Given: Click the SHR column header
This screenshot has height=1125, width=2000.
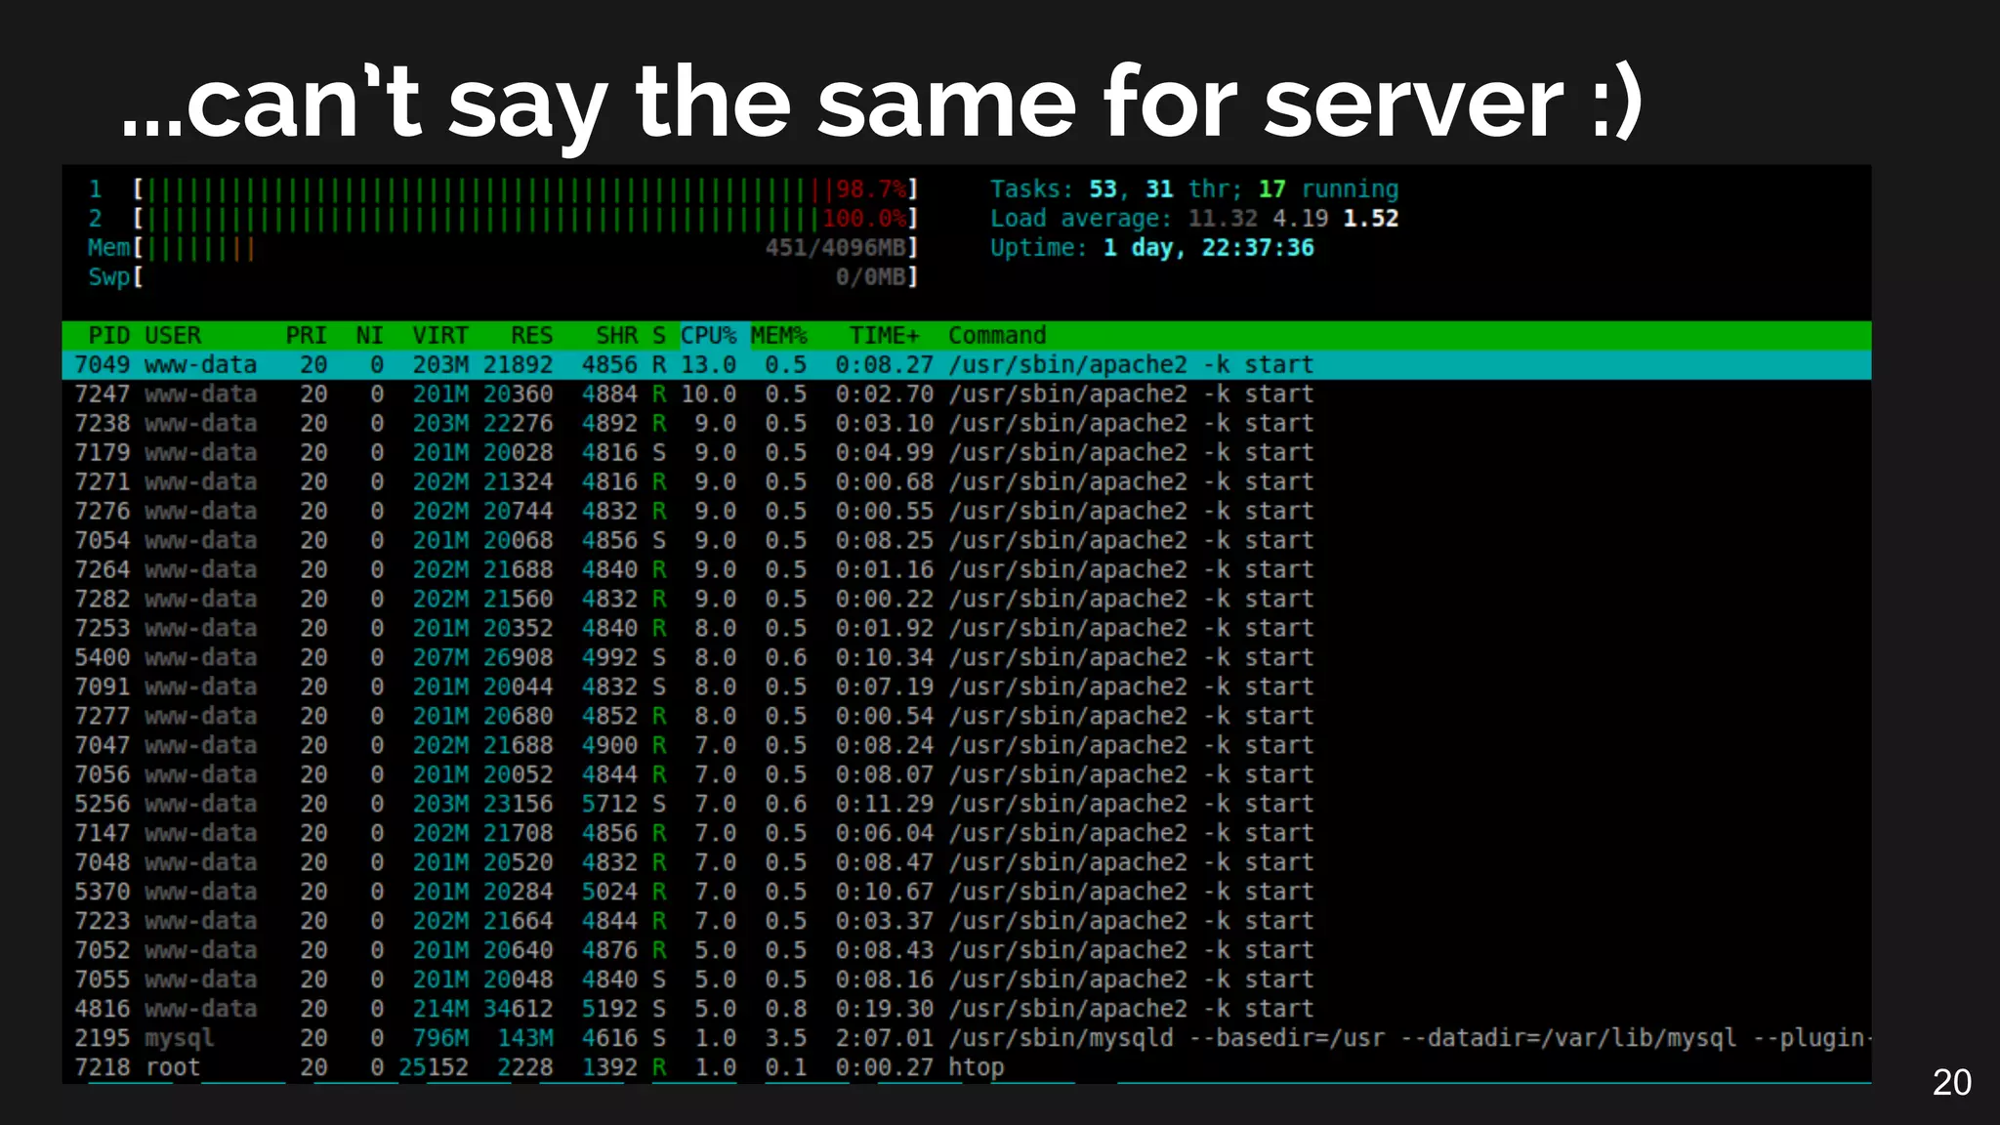Looking at the screenshot, I should [x=616, y=336].
